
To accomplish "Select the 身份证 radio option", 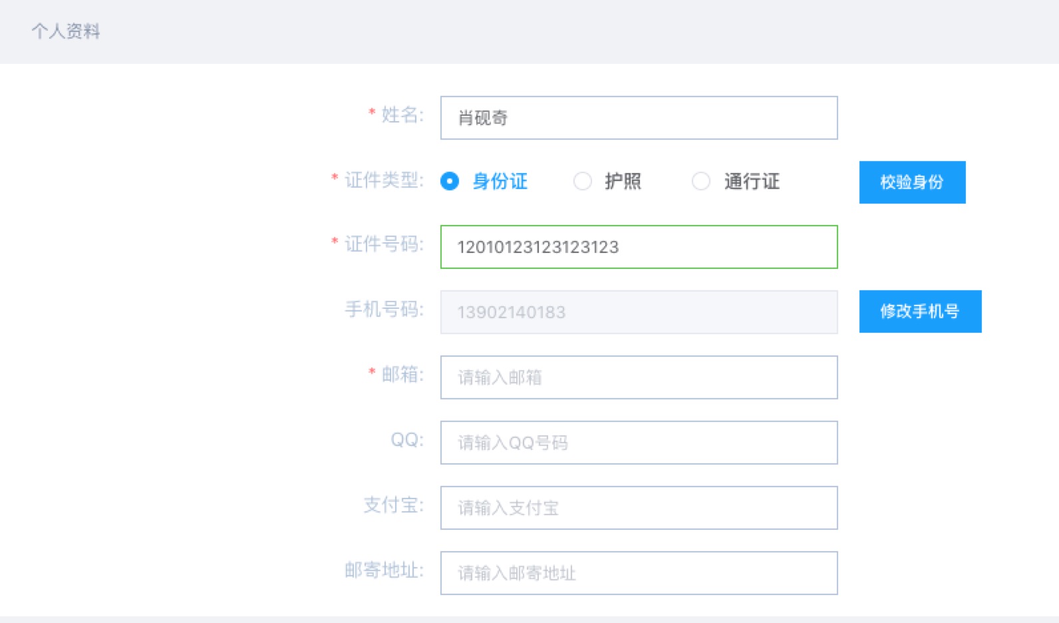I will click(450, 181).
